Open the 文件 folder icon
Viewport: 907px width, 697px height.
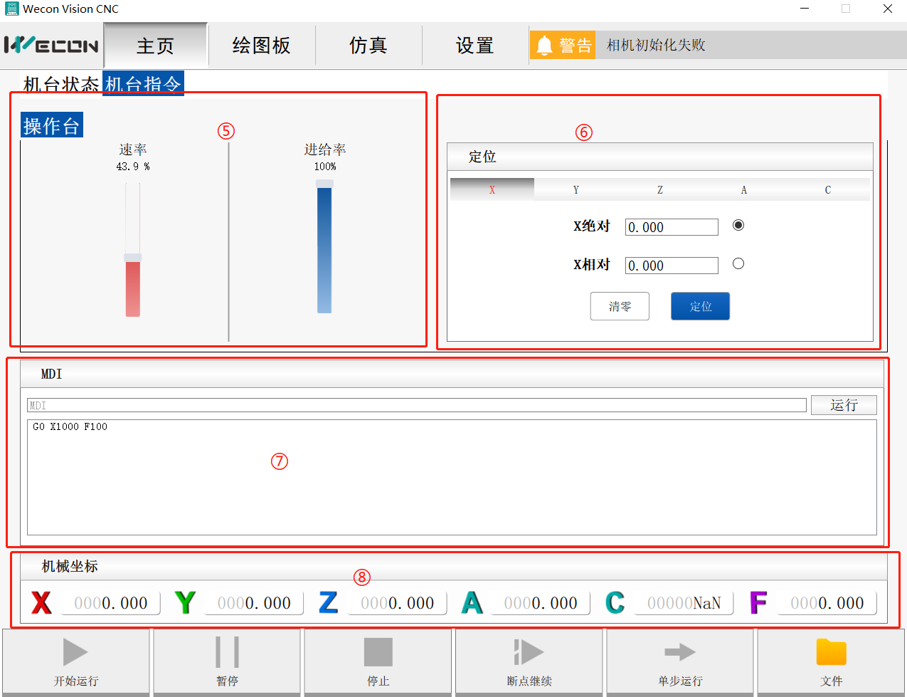tap(831, 652)
